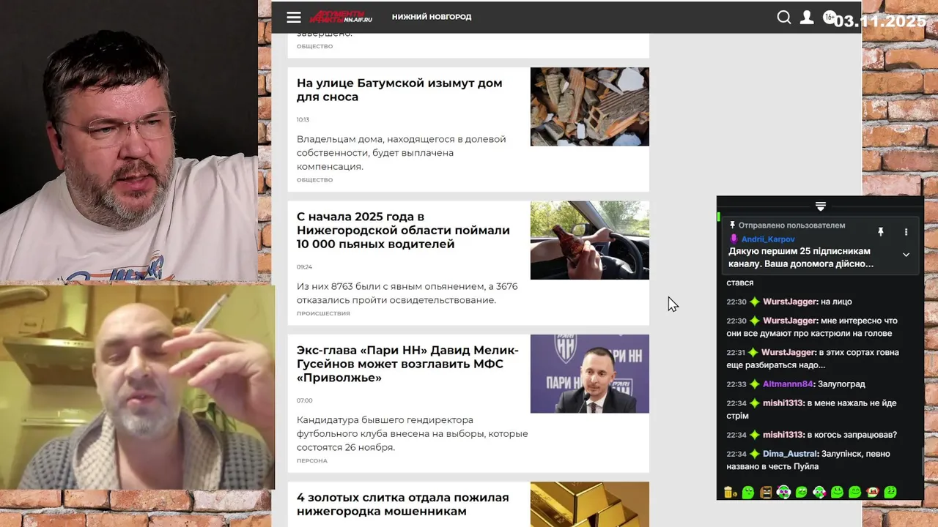Open Altmannn84 username in chat
The image size is (938, 527).
pyautogui.click(x=788, y=384)
